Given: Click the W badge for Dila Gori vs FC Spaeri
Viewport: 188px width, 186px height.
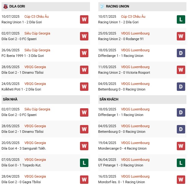Looking at the screenshot, I should click(84, 36).
